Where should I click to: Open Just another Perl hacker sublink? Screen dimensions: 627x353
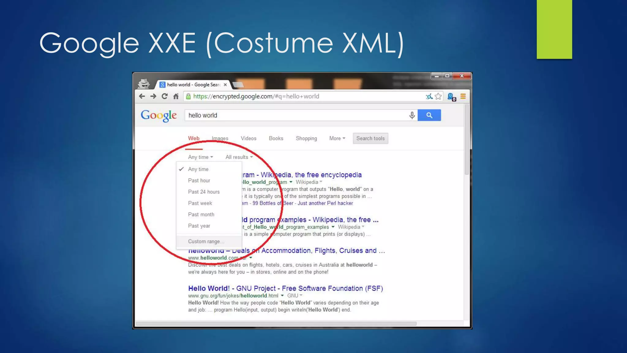[325, 203]
